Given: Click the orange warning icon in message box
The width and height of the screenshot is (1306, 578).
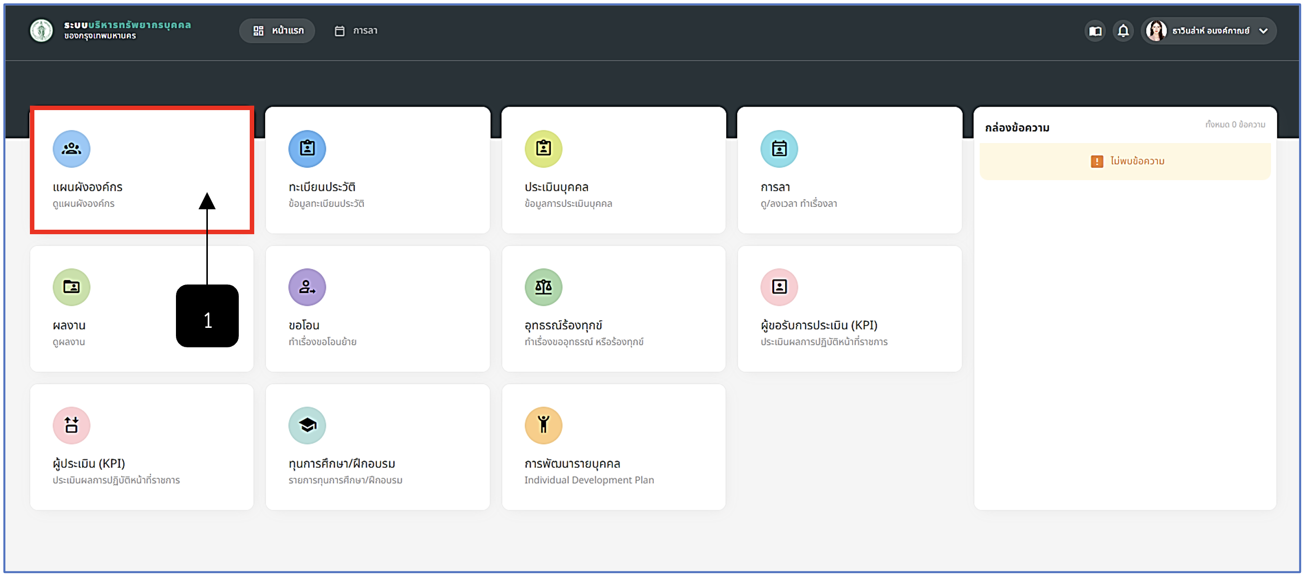Looking at the screenshot, I should [1097, 161].
